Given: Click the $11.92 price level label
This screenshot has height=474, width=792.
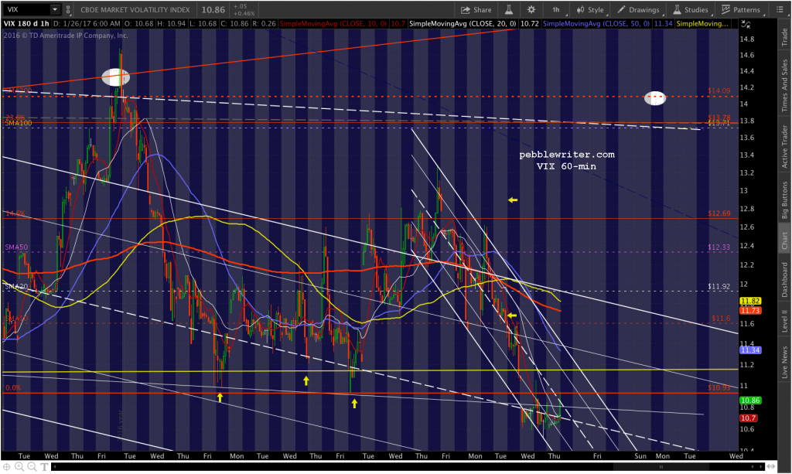Looking at the screenshot, I should pyautogui.click(x=719, y=286).
